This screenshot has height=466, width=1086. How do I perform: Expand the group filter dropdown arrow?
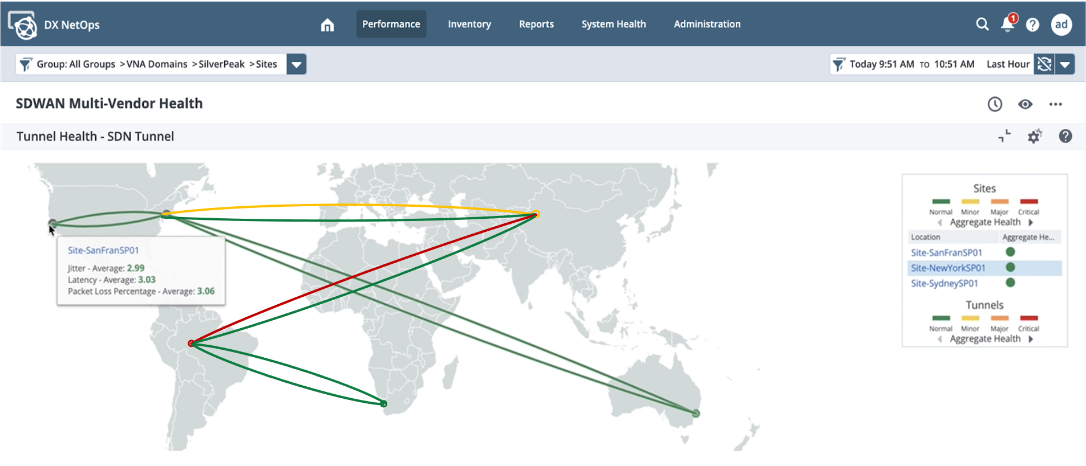pyautogui.click(x=296, y=64)
